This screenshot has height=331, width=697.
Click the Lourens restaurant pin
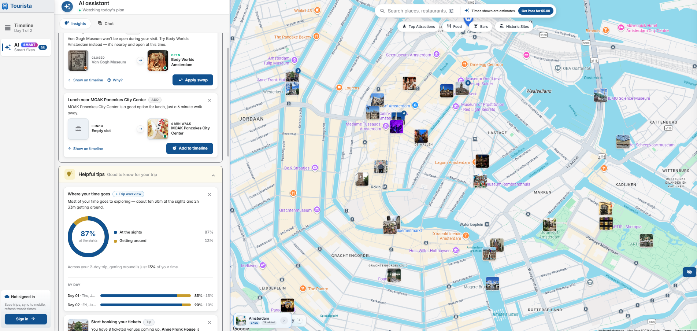339,88
